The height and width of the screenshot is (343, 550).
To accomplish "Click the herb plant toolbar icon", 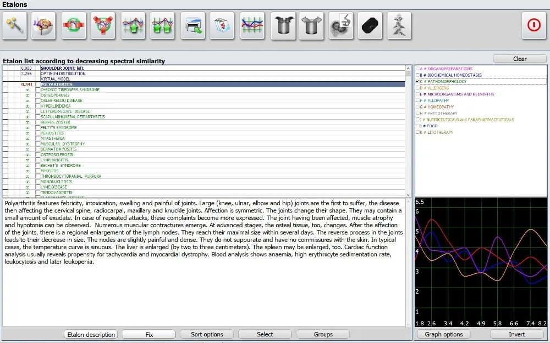I will pyautogui.click(x=400, y=26).
